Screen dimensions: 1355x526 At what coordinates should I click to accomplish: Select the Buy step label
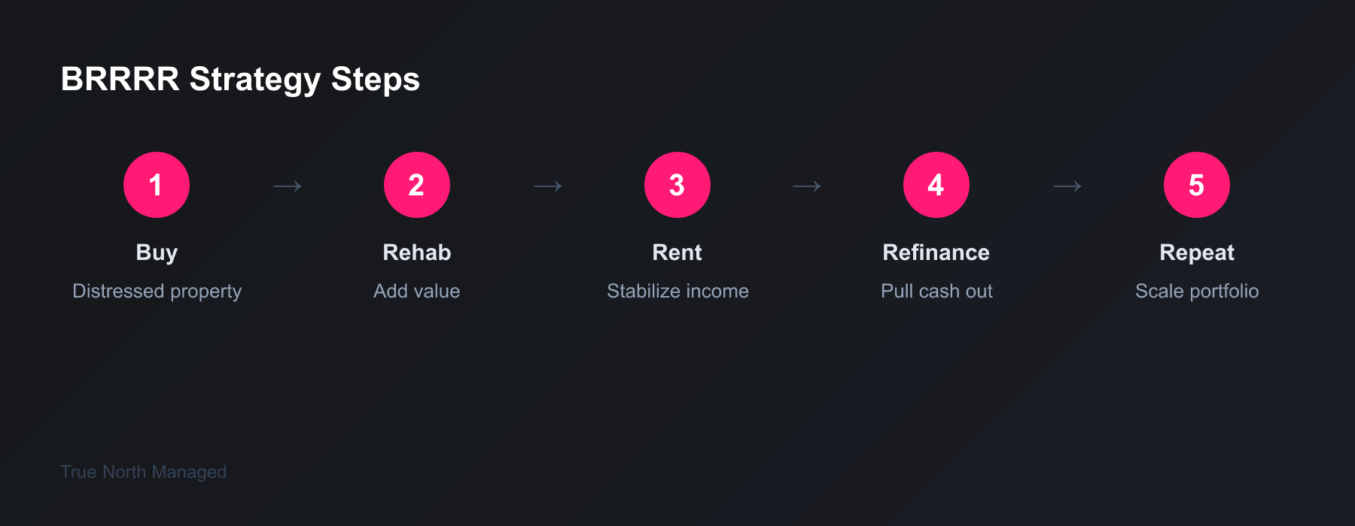(157, 252)
